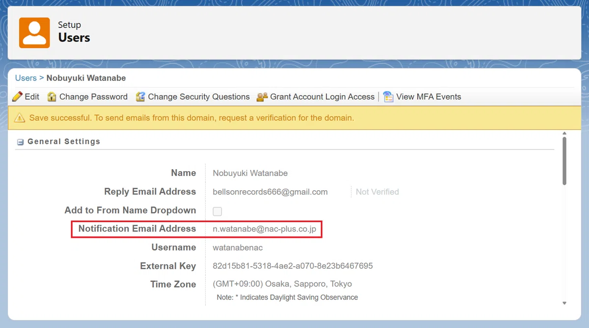Go back to Users breadcrumb link

[26, 78]
